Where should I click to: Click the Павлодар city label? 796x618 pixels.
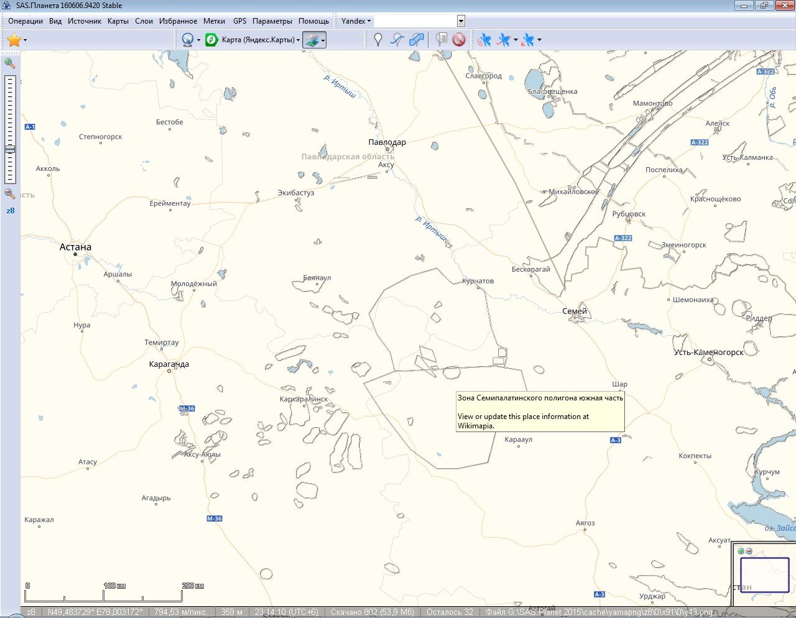(x=387, y=142)
